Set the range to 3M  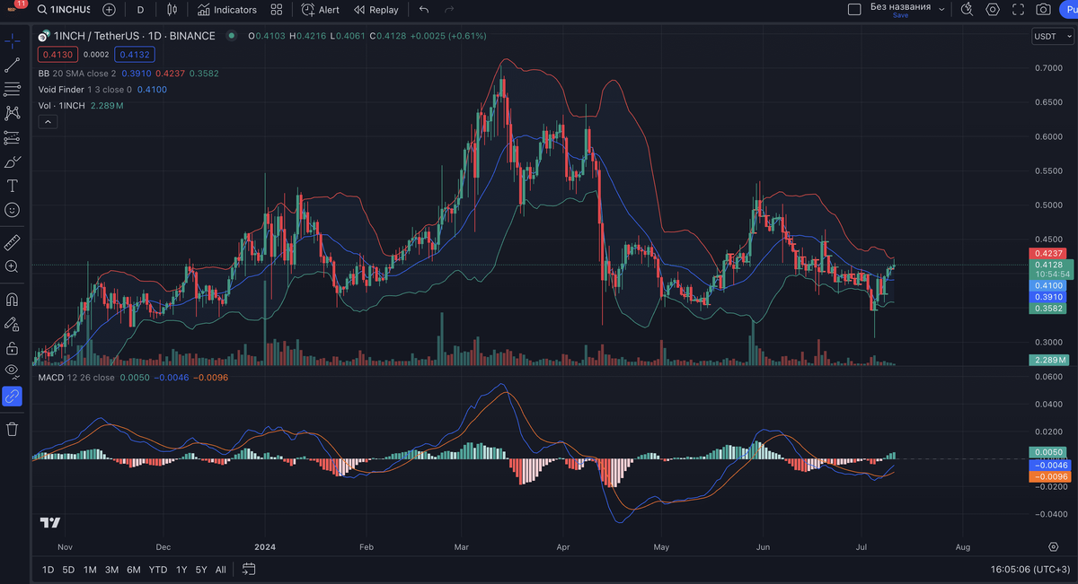point(111,570)
